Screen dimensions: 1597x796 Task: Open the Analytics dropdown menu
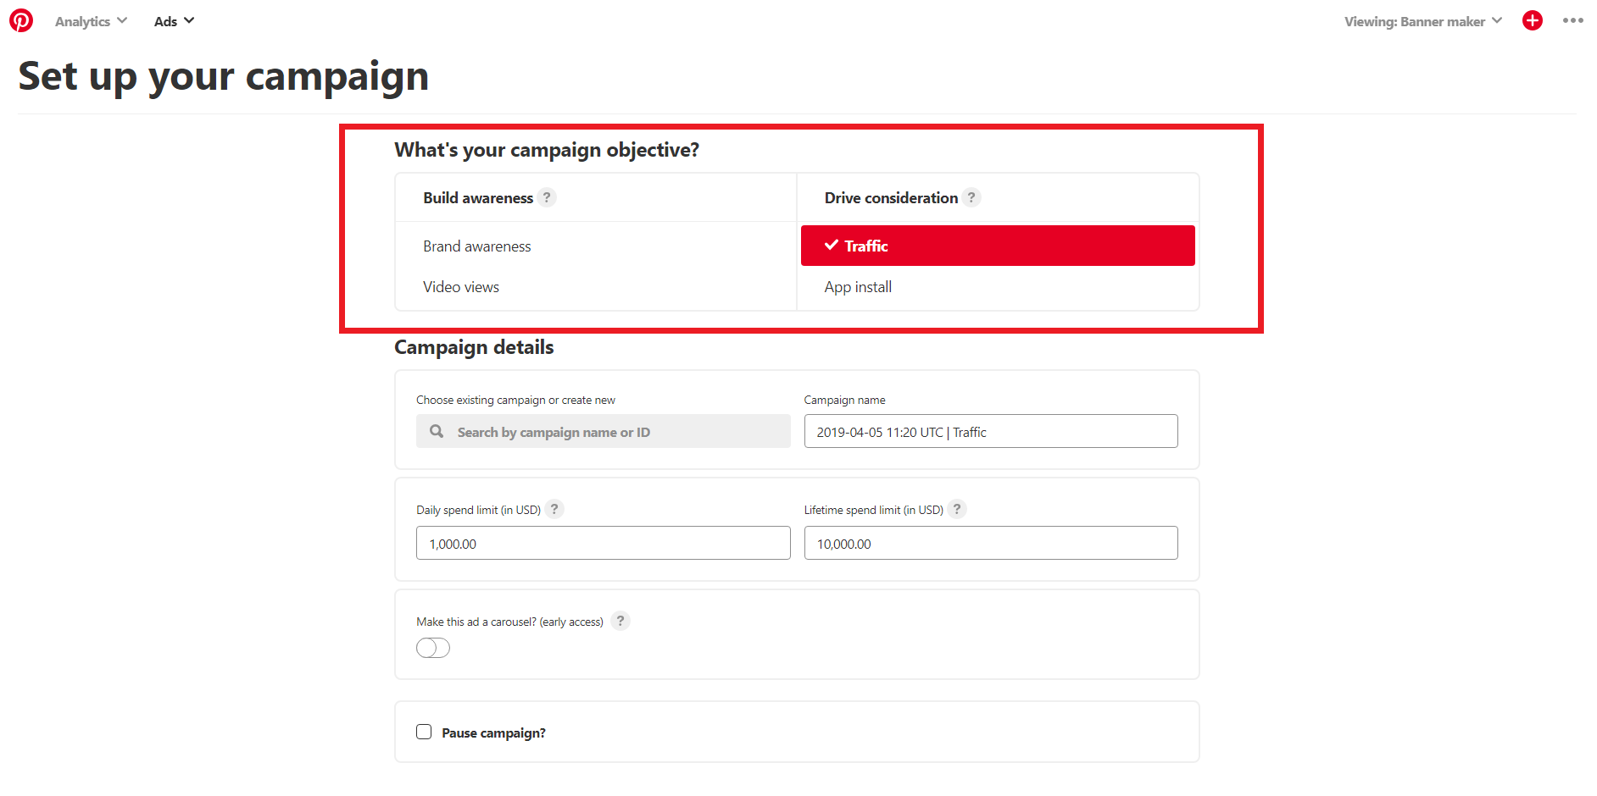(x=91, y=21)
